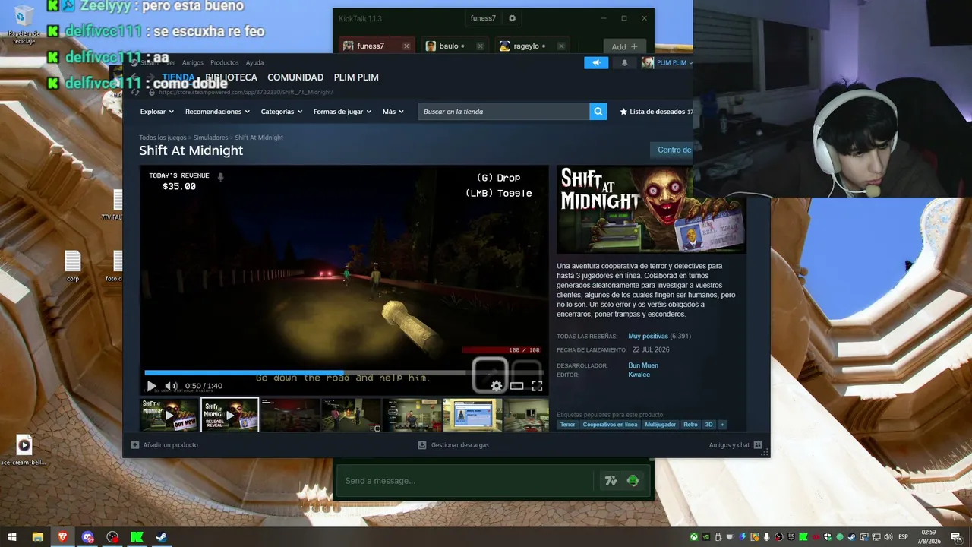This screenshot has height=547, width=972.
Task: Switch to Brave browser in taskbar
Action: (62, 537)
